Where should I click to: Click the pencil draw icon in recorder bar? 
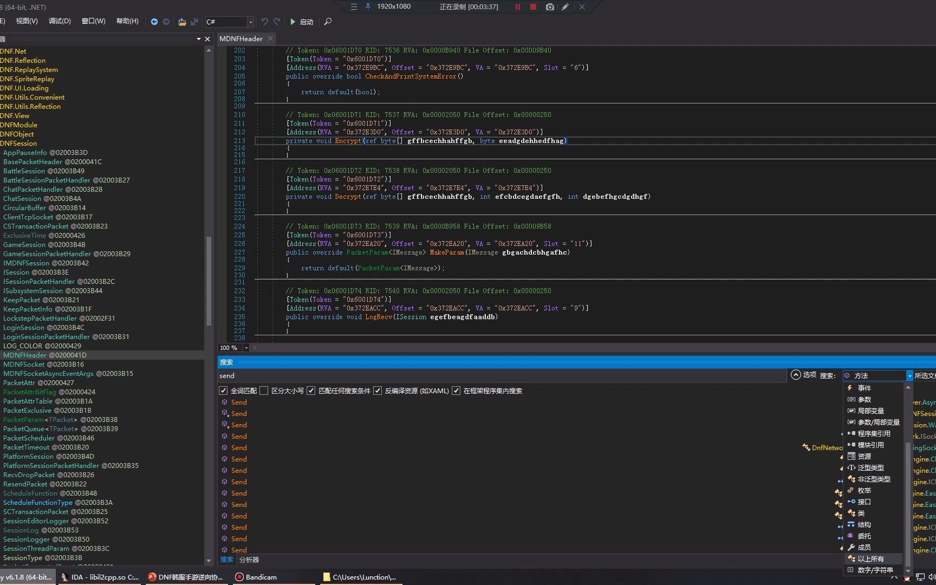coord(565,7)
